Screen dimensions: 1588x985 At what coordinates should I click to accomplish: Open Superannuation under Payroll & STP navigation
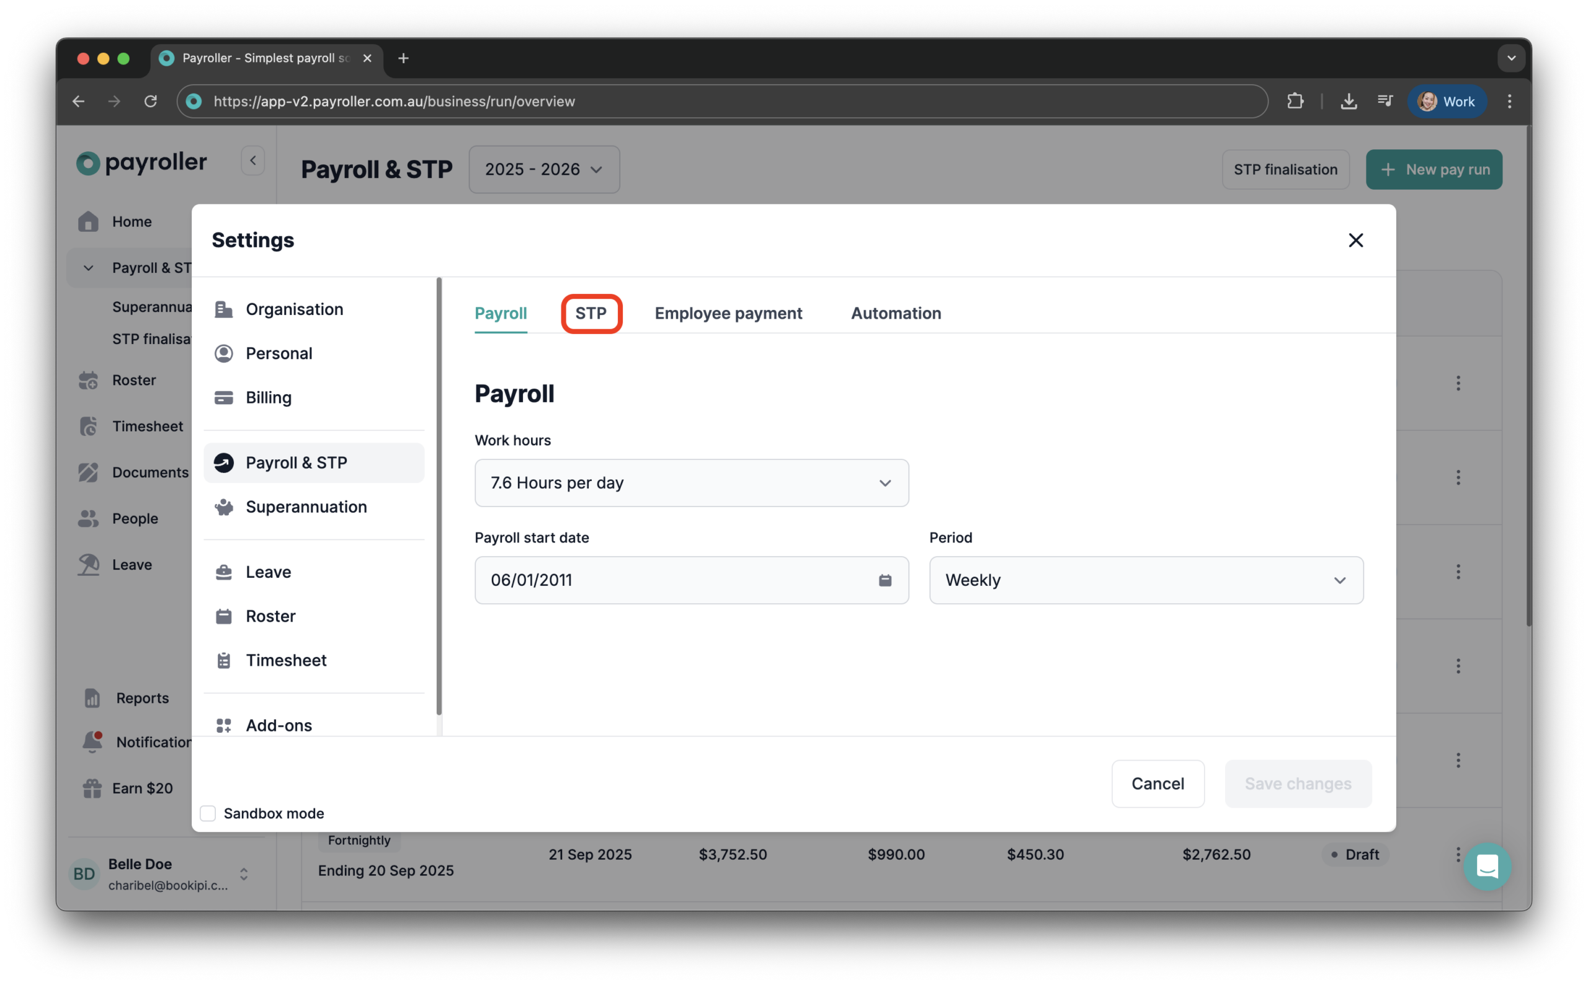click(x=152, y=307)
